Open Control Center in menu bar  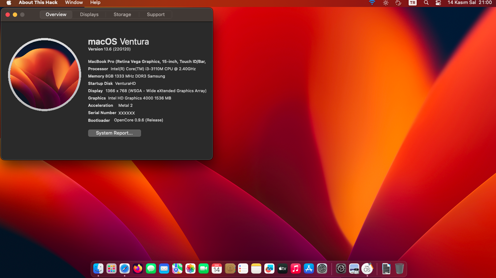tap(438, 3)
